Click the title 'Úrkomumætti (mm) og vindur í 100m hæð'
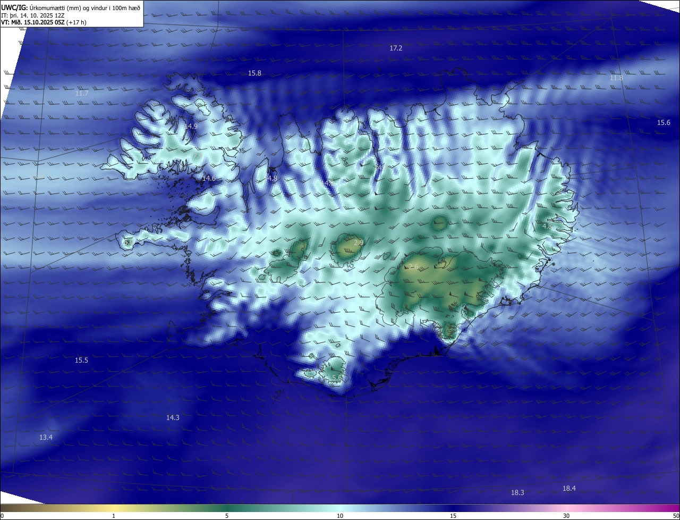The image size is (680, 520). [85, 8]
